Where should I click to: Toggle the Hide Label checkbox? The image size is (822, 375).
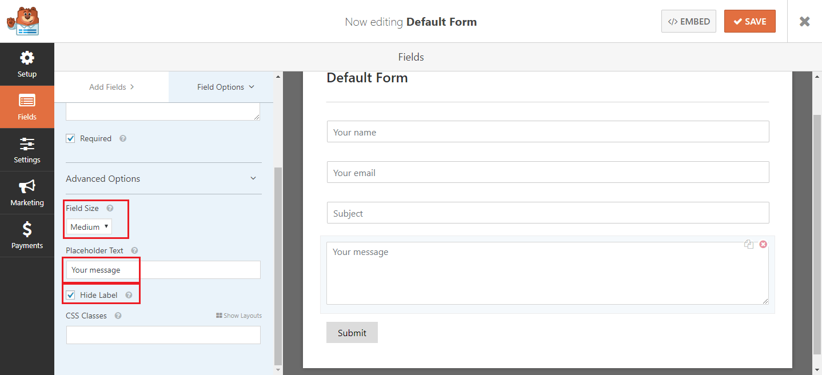(71, 295)
